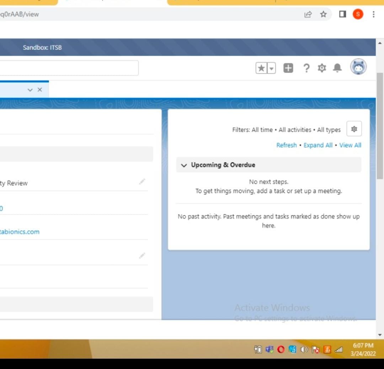Open the Action Center flag tray icon
Screen dimensions: 384x369
click(315, 349)
